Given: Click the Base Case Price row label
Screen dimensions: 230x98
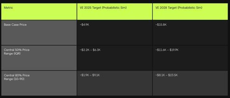Looking at the screenshot, I should (x=15, y=25).
